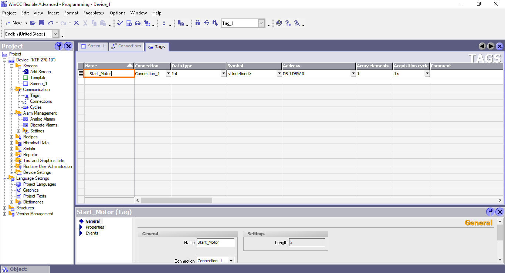Toggle sort order arrow on Name column

click(130, 65)
